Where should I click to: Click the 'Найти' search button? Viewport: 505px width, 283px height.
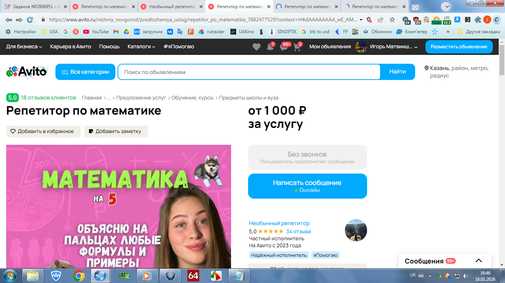click(x=397, y=72)
